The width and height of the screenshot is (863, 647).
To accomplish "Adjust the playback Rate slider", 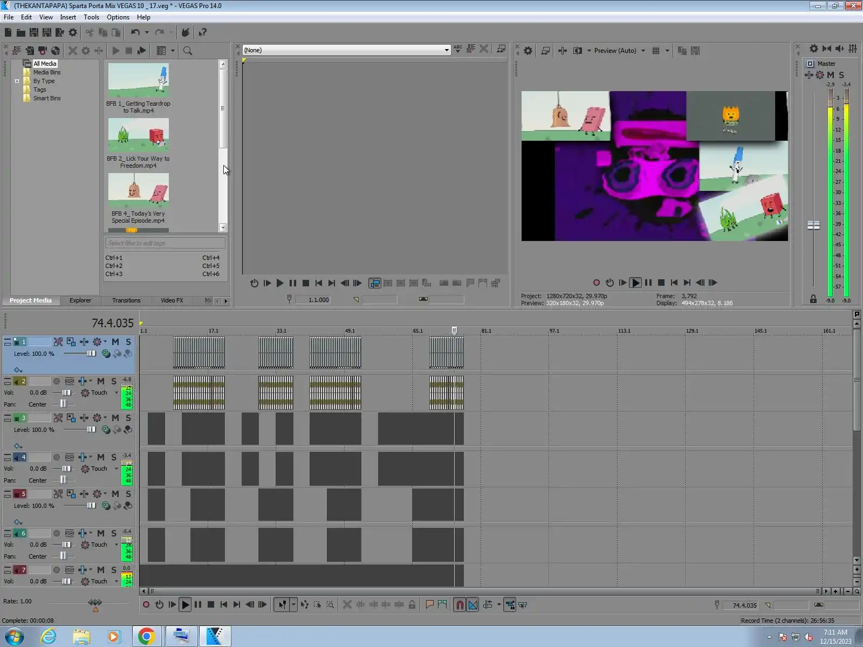I will [95, 602].
